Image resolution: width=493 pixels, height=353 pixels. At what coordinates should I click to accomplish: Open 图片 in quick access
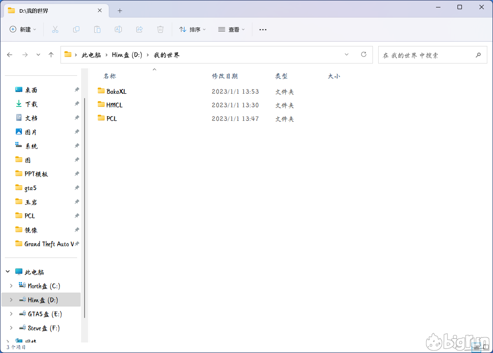tap(31, 132)
